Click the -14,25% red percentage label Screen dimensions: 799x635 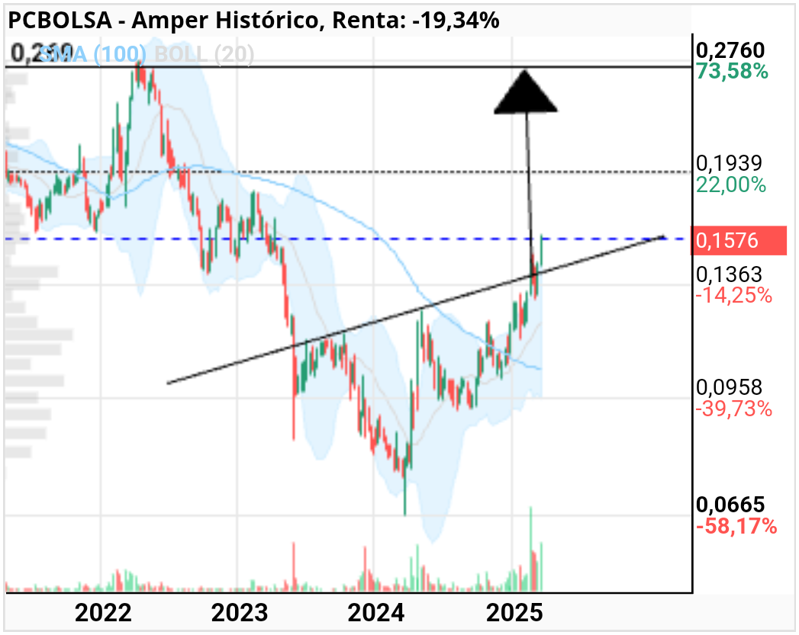tap(734, 295)
